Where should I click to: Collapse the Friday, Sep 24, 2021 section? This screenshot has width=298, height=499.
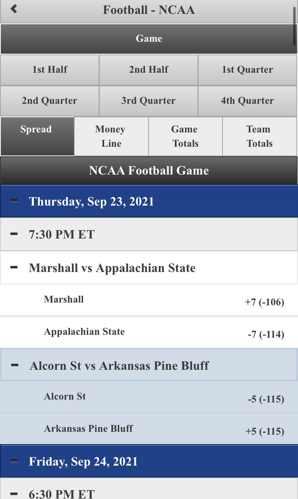click(x=14, y=461)
